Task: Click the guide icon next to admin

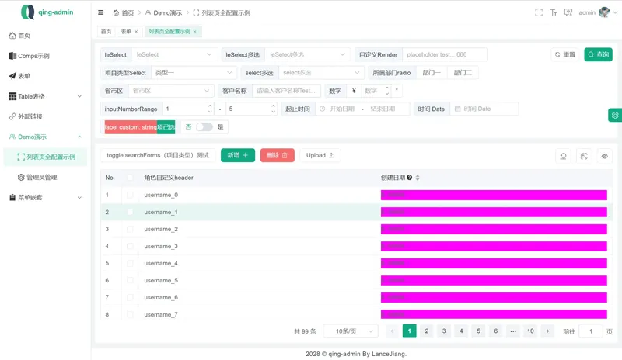Action: [x=568, y=12]
